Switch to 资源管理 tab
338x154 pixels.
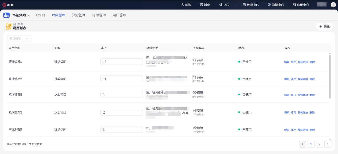tap(79, 15)
